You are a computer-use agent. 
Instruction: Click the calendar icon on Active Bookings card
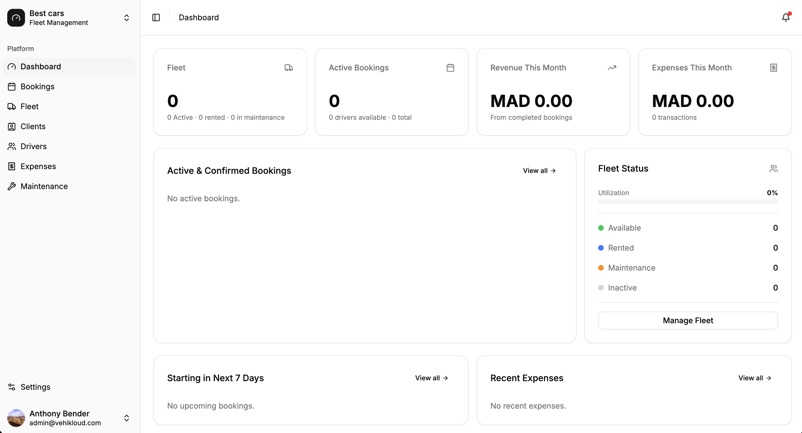(x=450, y=67)
